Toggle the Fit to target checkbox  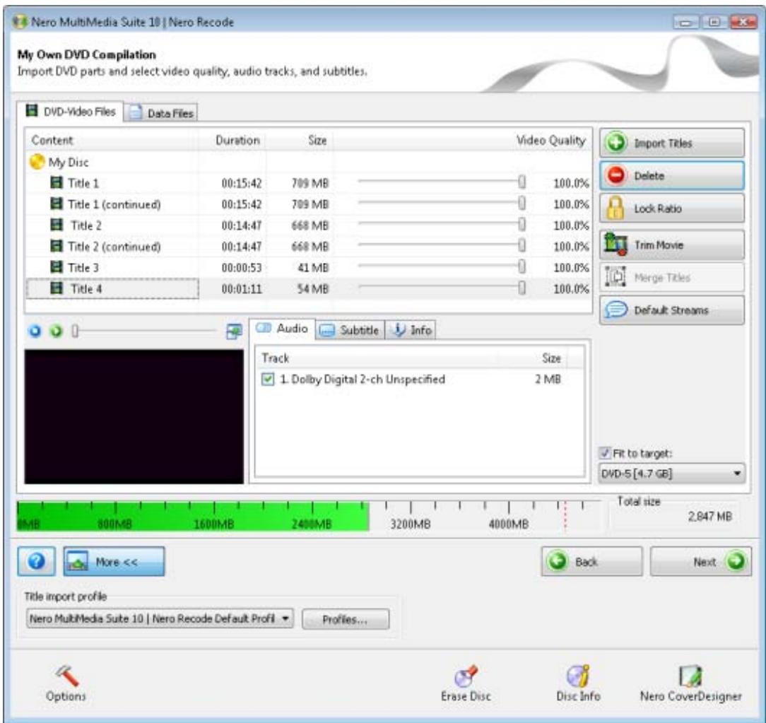pos(606,453)
